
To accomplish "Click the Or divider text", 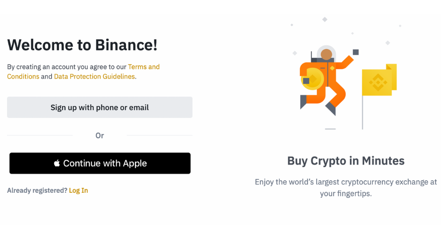I will 100,135.
